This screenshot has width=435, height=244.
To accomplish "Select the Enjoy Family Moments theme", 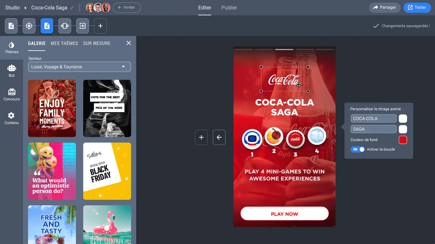I will point(52,108).
